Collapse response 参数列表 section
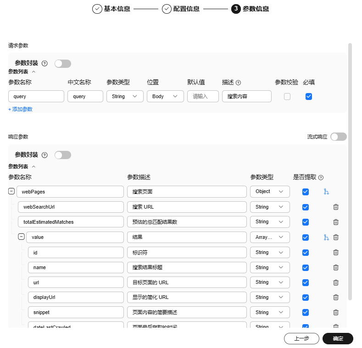 coord(33,166)
